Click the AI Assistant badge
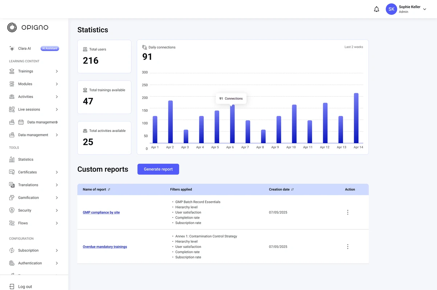Screen dimensions: 437x290 (x=50, y=49)
